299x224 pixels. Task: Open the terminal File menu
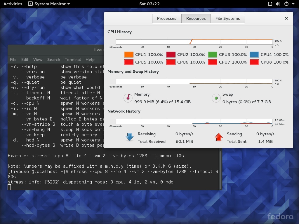coord(13,60)
